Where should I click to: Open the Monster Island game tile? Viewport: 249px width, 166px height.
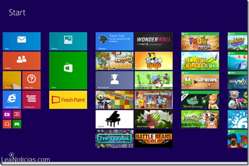(237, 41)
